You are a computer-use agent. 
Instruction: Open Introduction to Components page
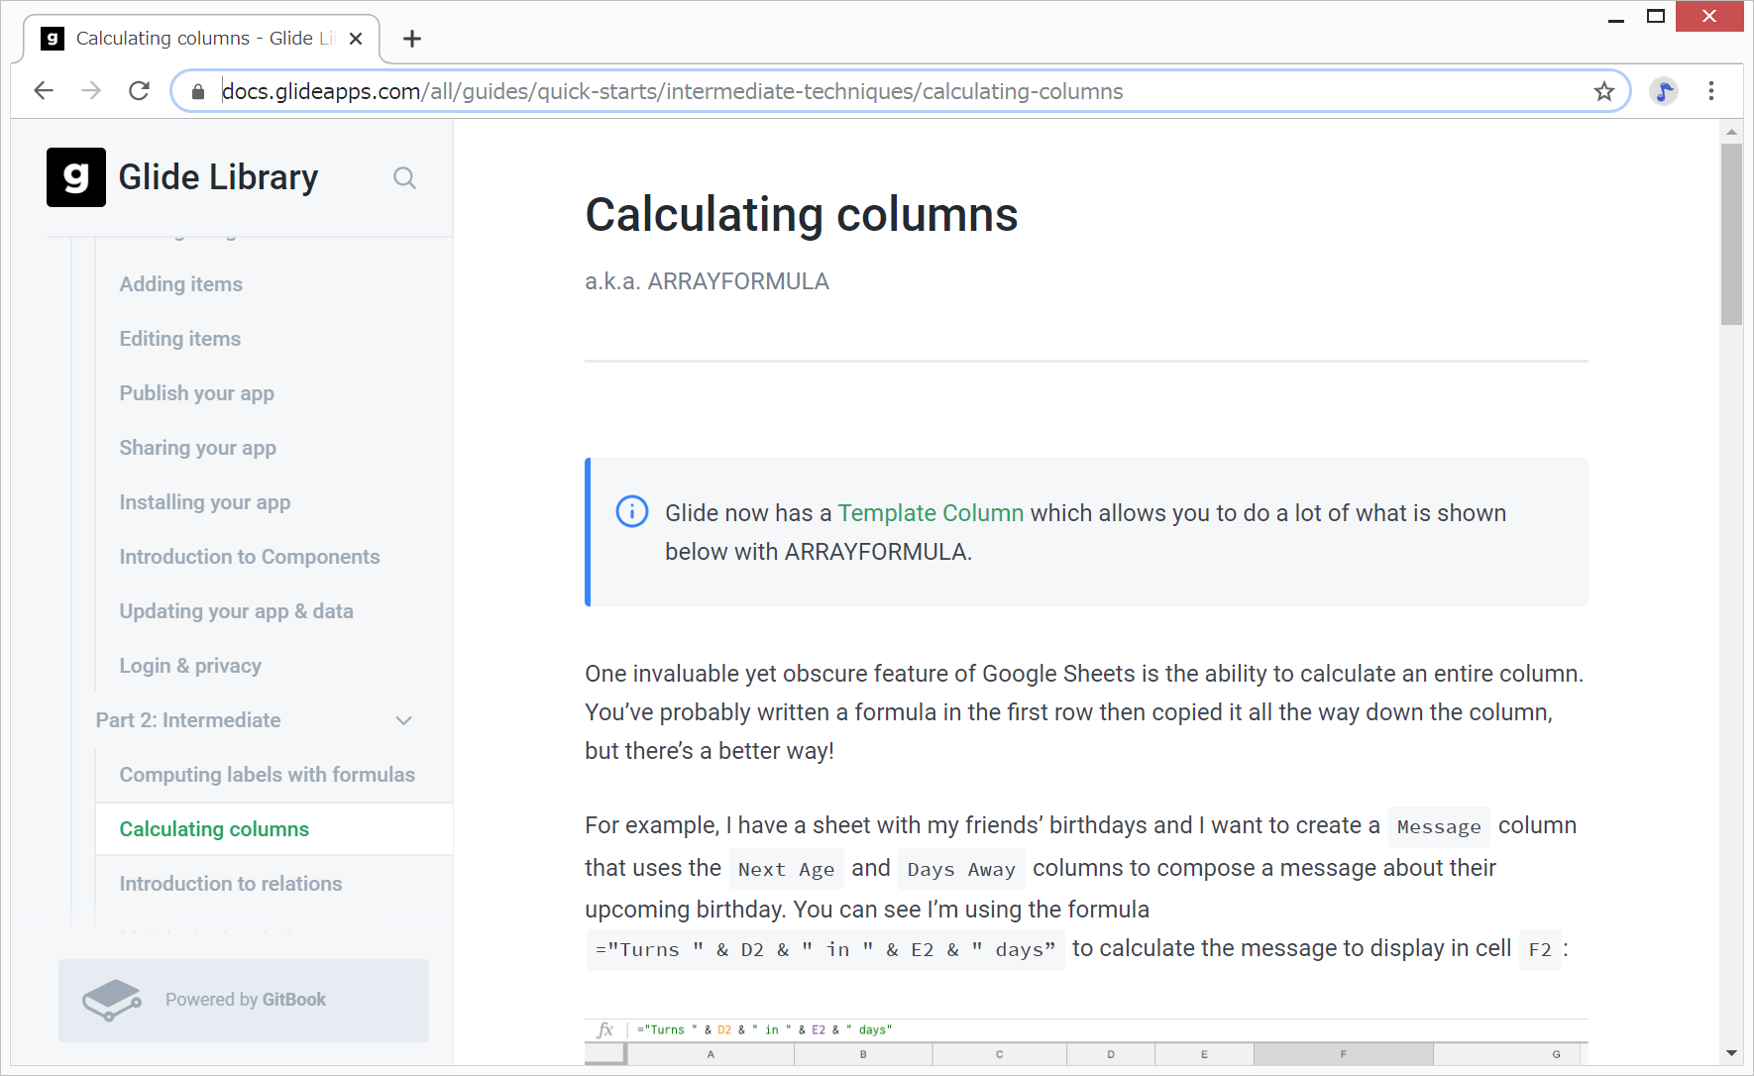pyautogui.click(x=250, y=557)
